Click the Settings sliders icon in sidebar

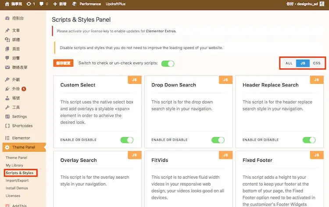[x=7, y=116]
